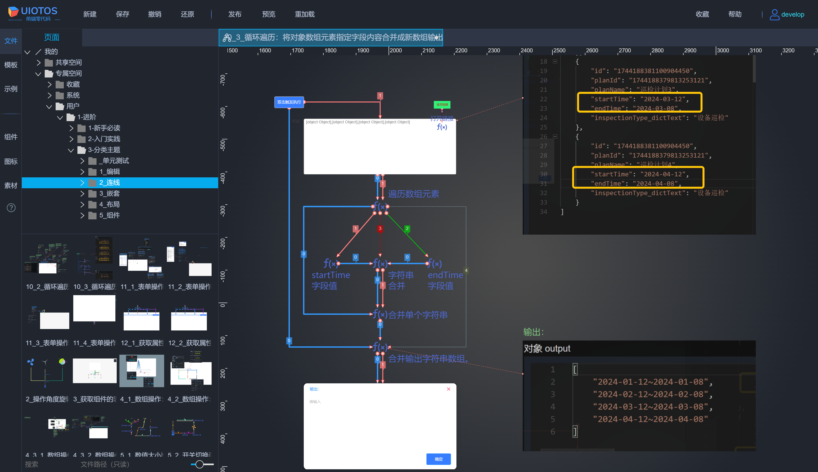Click the page tab binoculars icon
The image size is (818, 472).
pos(227,38)
